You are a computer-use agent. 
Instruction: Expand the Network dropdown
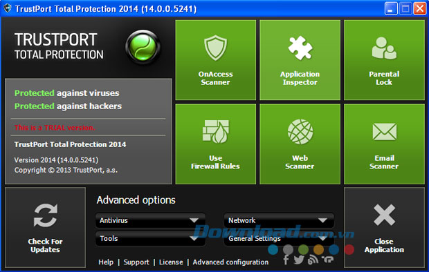pyautogui.click(x=279, y=220)
